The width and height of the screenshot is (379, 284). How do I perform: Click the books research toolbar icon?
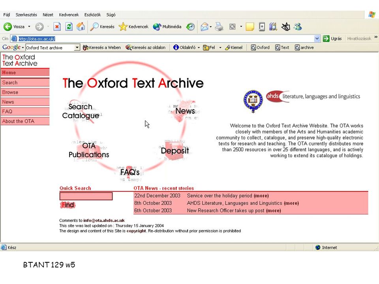(x=273, y=26)
